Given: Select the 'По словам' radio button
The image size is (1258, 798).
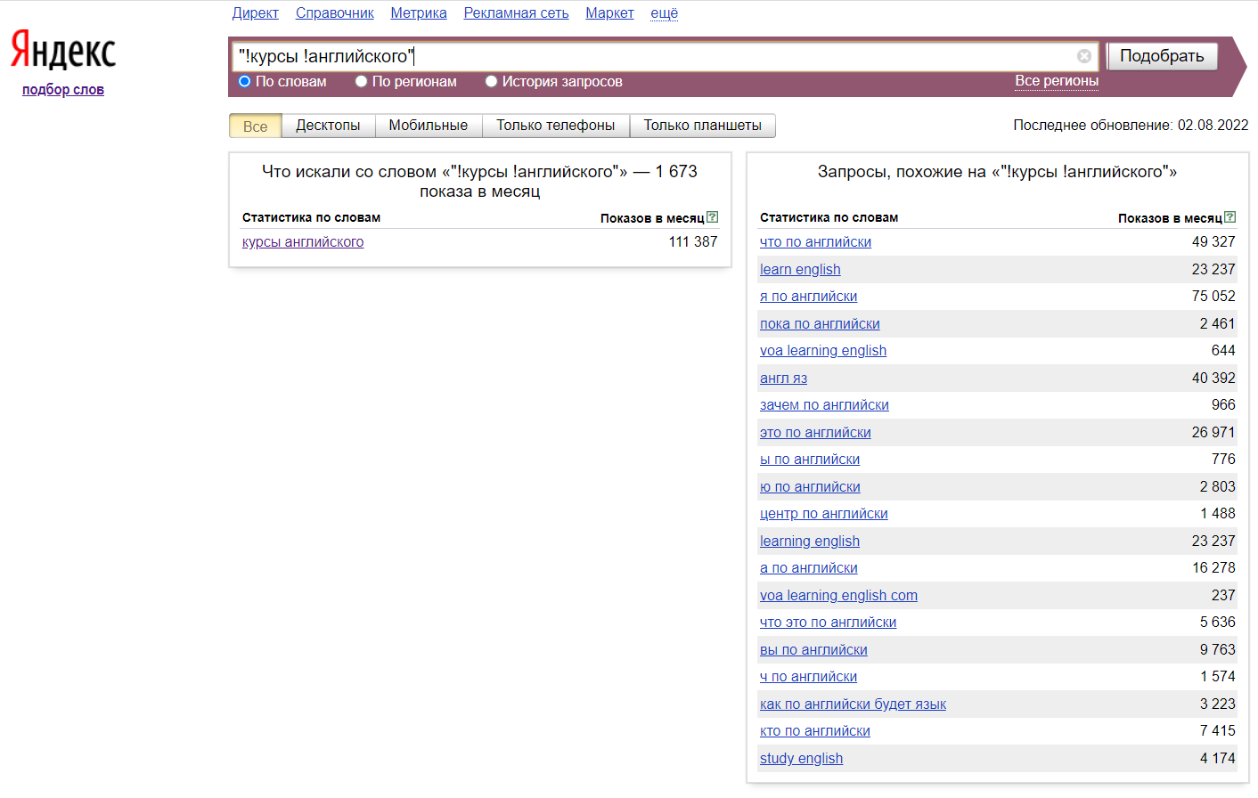Looking at the screenshot, I should (245, 82).
